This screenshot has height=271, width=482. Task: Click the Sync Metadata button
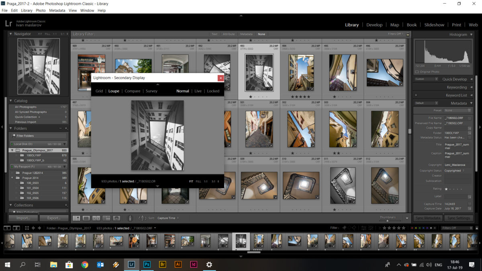click(x=428, y=218)
